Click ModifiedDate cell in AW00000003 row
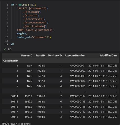Screen dimensions: 120x125 click(x=103, y=76)
